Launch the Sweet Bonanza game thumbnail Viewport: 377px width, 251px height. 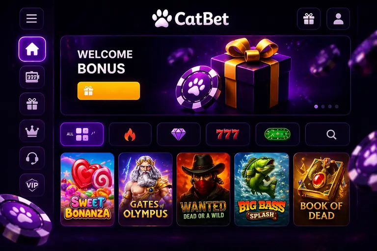[87, 190]
